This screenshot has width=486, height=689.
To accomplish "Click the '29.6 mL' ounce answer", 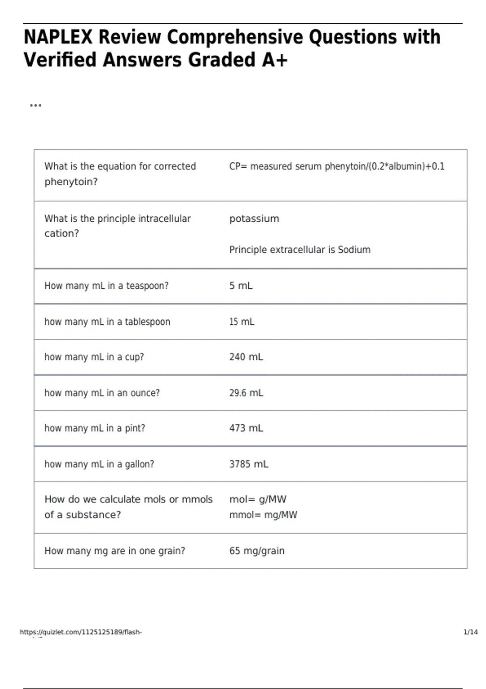I will pos(246,393).
